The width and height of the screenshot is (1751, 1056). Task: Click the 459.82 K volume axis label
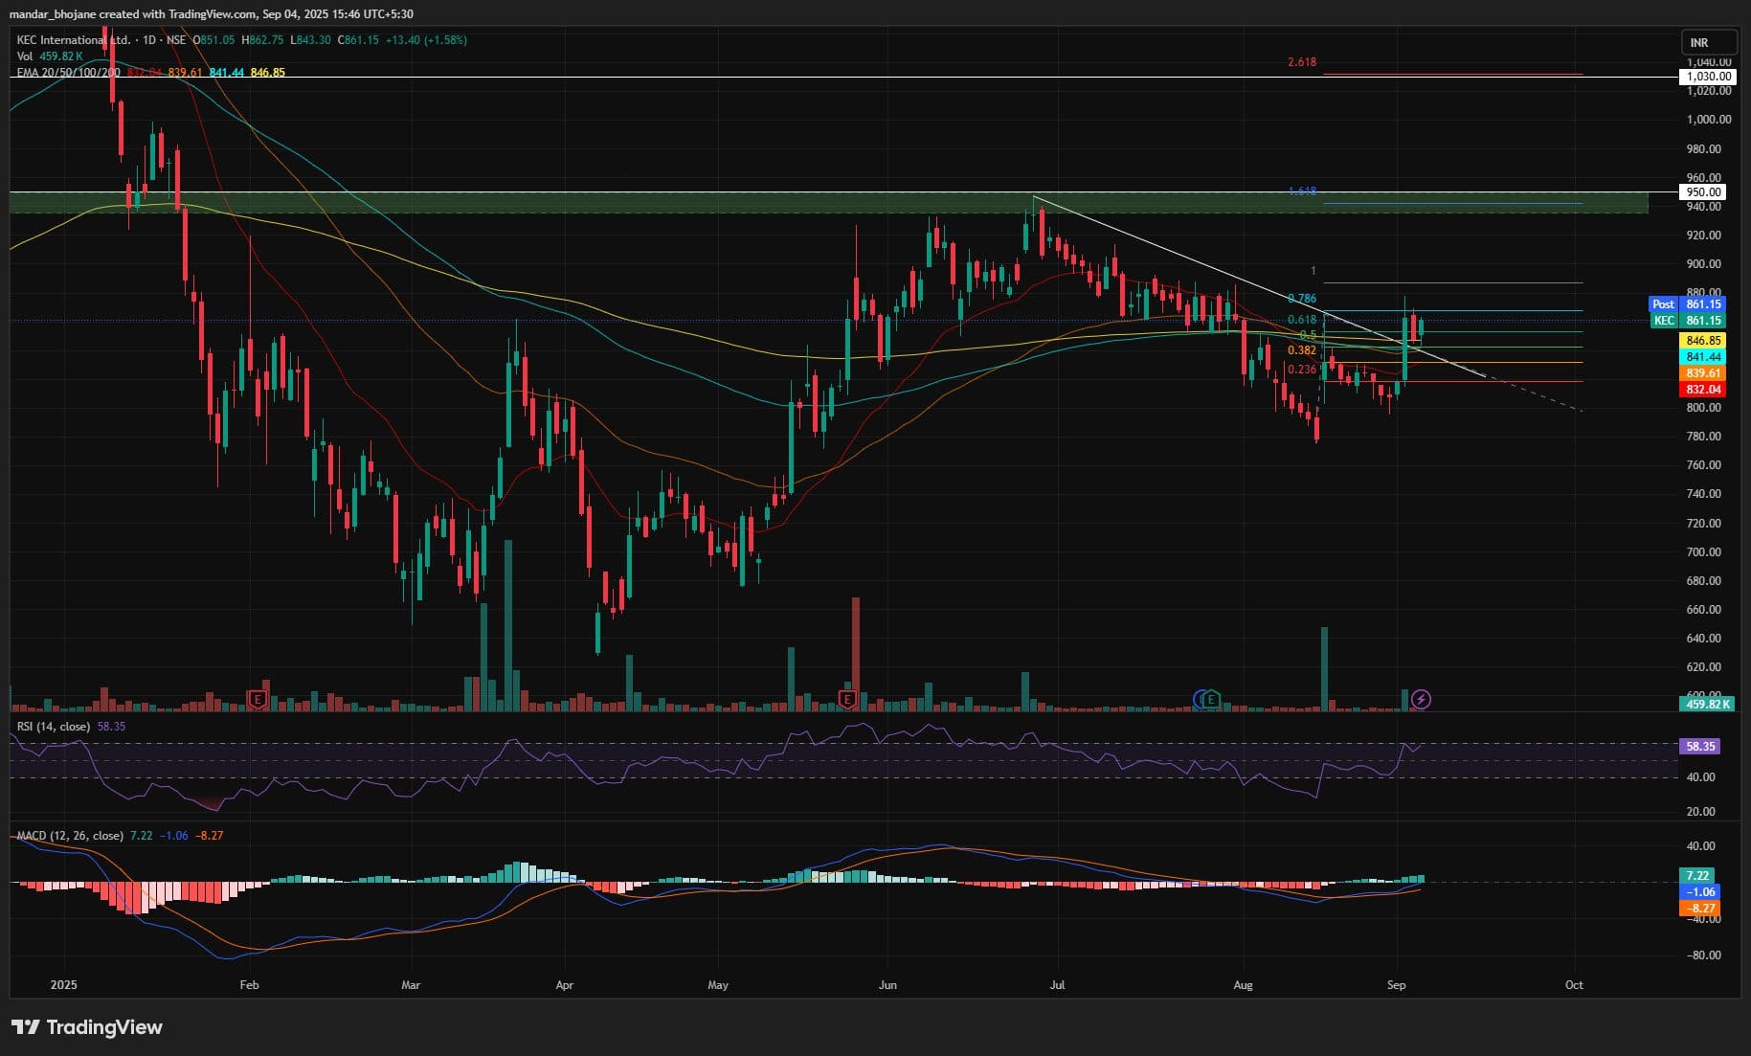point(1706,705)
